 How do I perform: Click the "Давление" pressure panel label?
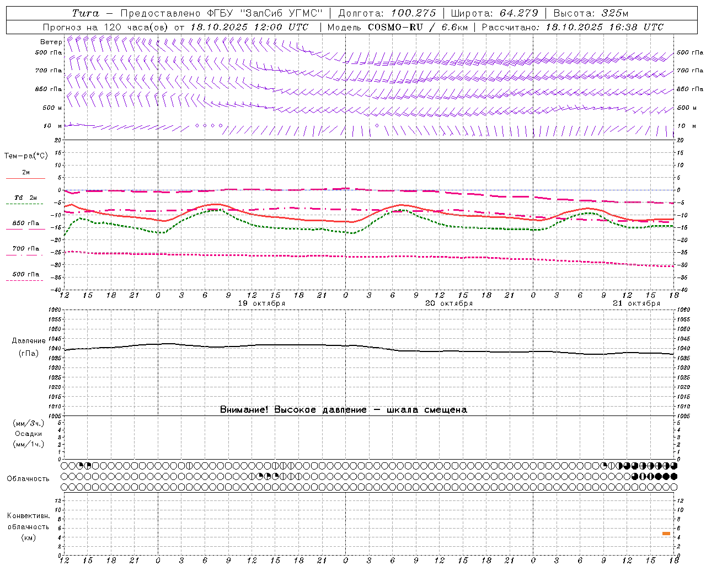tap(28, 341)
